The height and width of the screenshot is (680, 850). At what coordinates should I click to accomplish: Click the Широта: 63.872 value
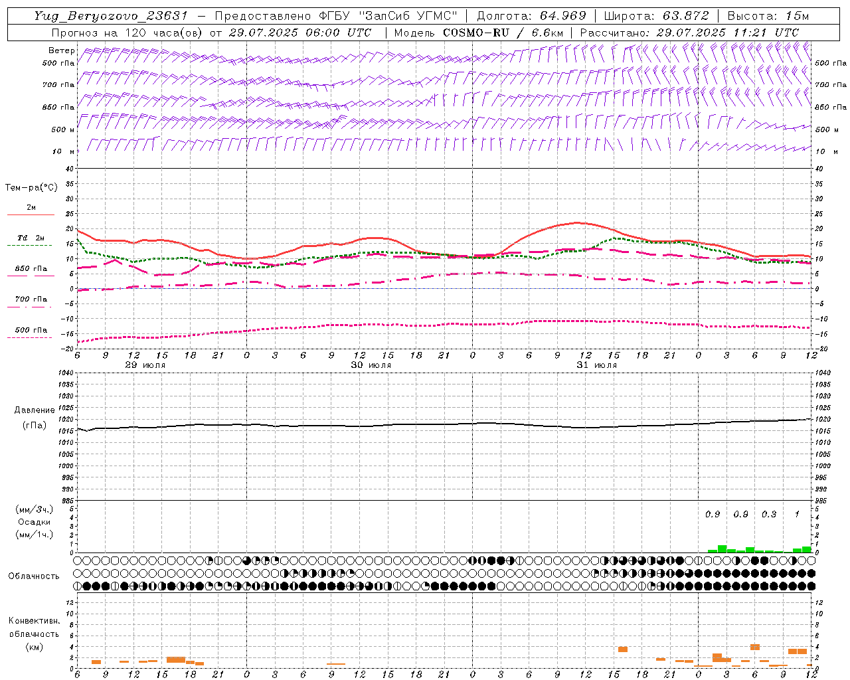point(656,16)
